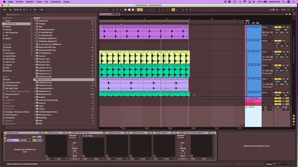298x167 pixels.
Task: Open the Ext. In input dropdown on Clap loop track
Action: point(268,27)
